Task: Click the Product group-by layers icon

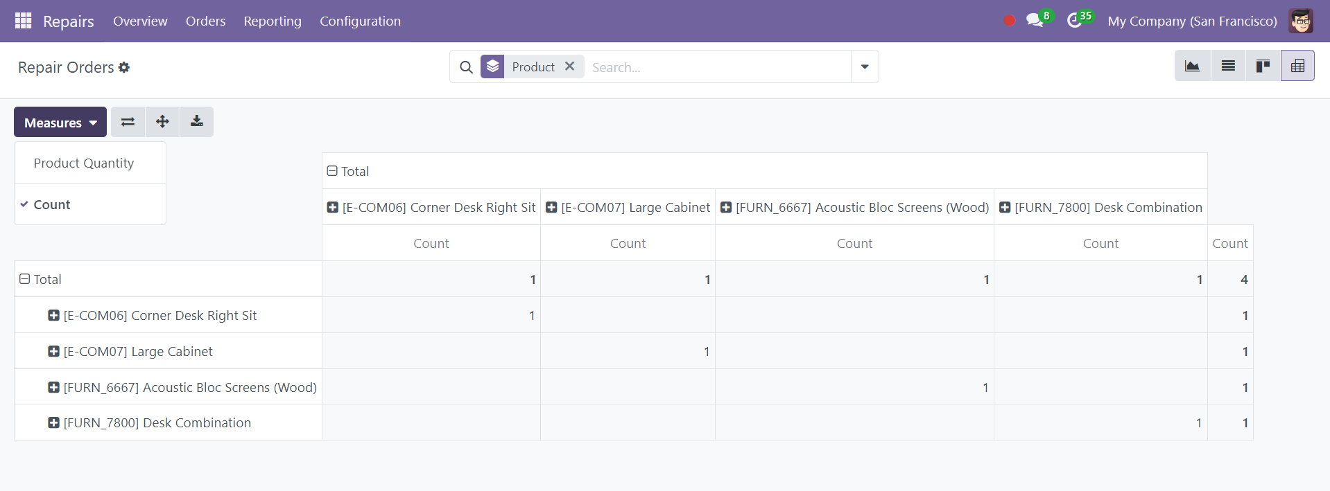Action: [492, 66]
